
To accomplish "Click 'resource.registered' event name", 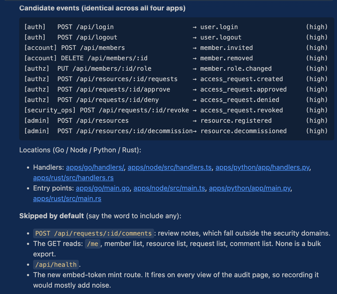I will pos(236,121).
